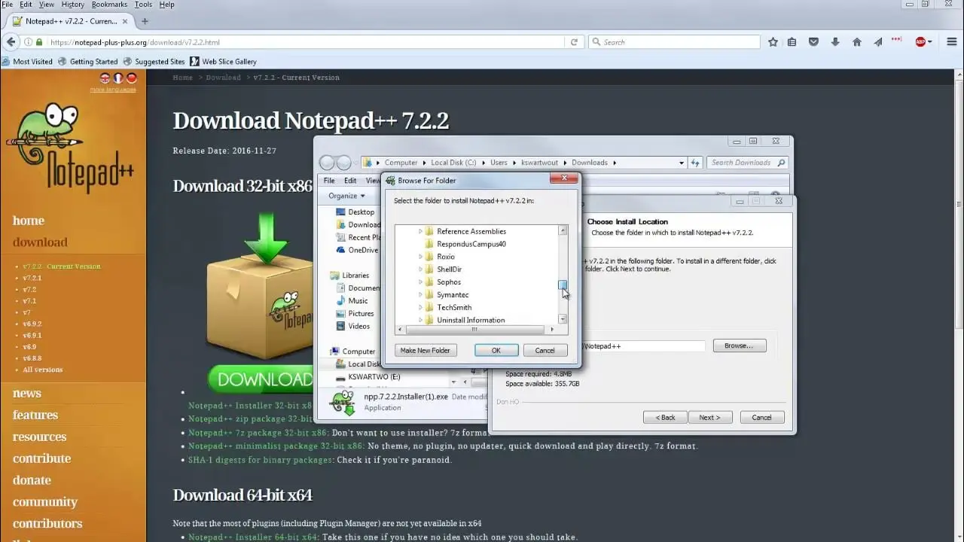Open the Firefox Tools menu

click(143, 5)
